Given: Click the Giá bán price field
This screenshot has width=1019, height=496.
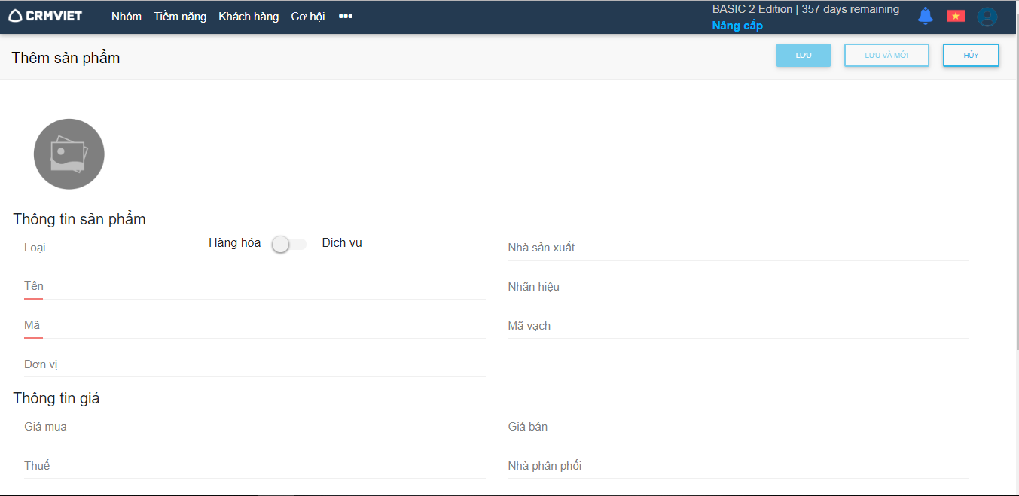Looking at the screenshot, I should [x=738, y=428].
